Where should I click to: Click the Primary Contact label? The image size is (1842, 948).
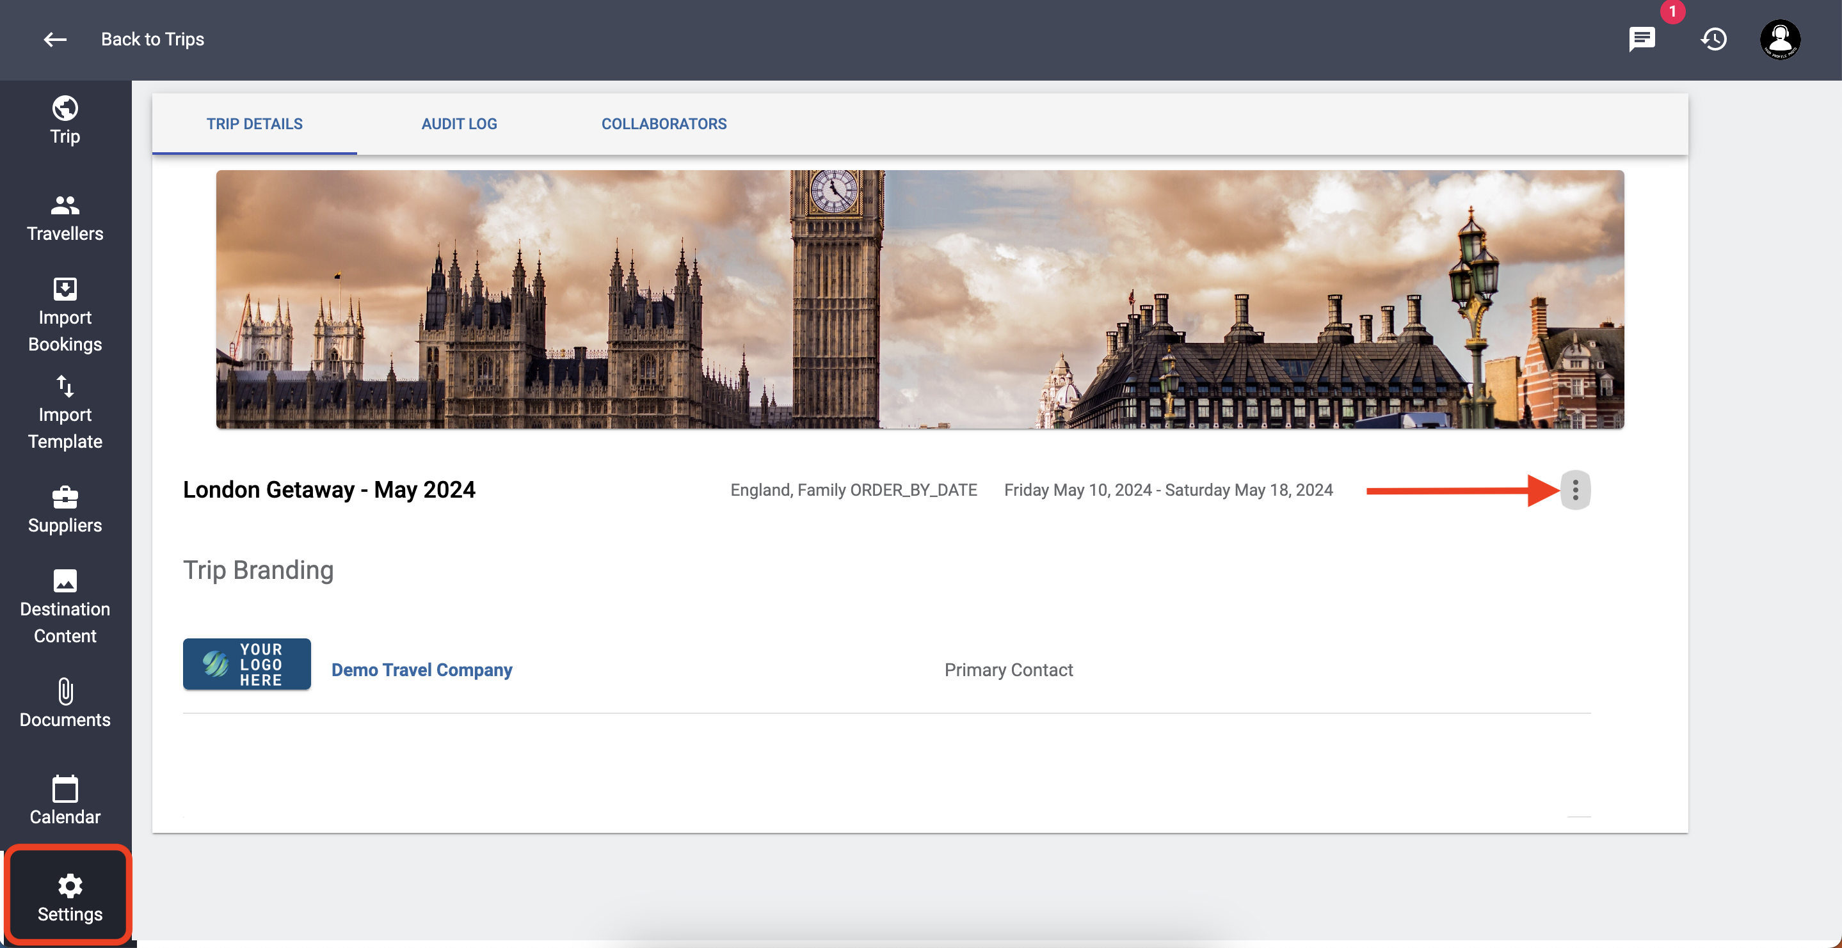tap(1008, 670)
